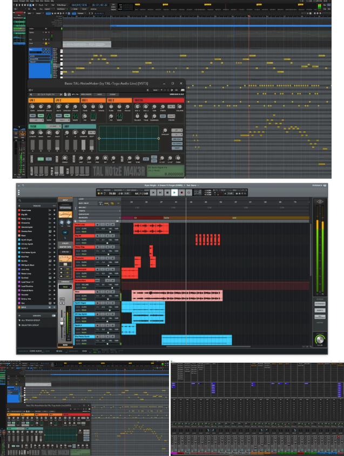Toggle Chorus I button in TAL-NoiseMaker

tap(41, 159)
